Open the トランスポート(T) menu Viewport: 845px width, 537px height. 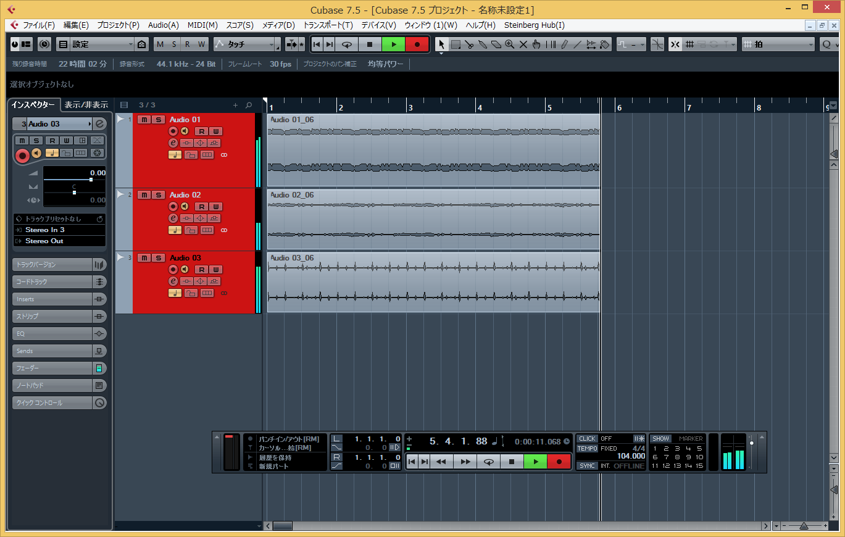point(328,25)
